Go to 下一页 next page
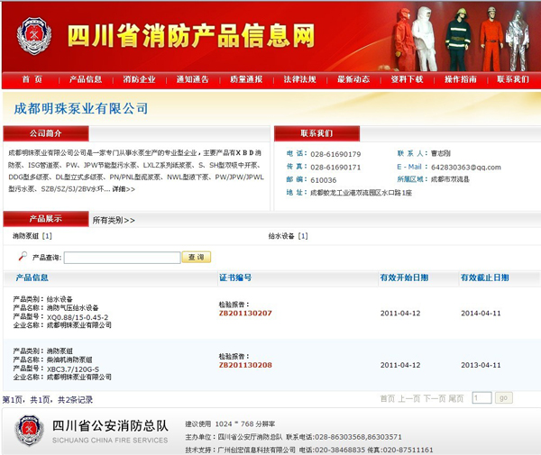Image resolution: width=541 pixels, height=455 pixels. (435, 399)
